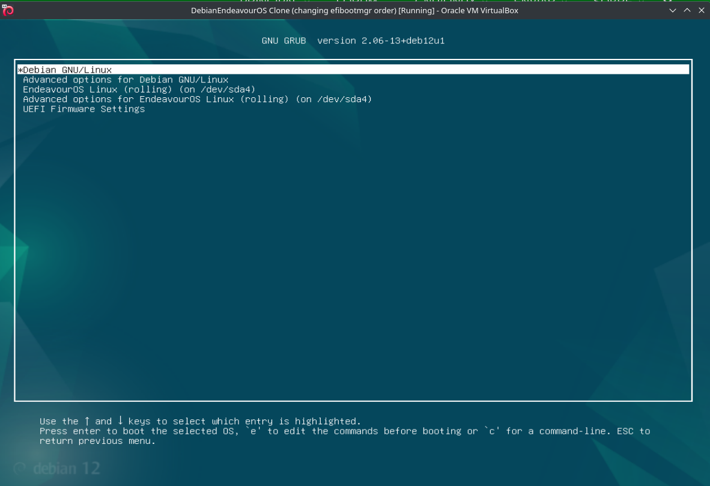Choose EndeavourOS Linux (rolling) boot entry
This screenshot has width=710, height=486.
139,90
